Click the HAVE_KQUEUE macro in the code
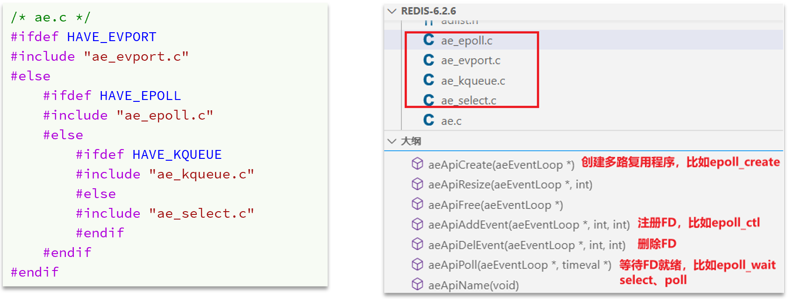This screenshot has width=789, height=299. pyautogui.click(x=177, y=155)
